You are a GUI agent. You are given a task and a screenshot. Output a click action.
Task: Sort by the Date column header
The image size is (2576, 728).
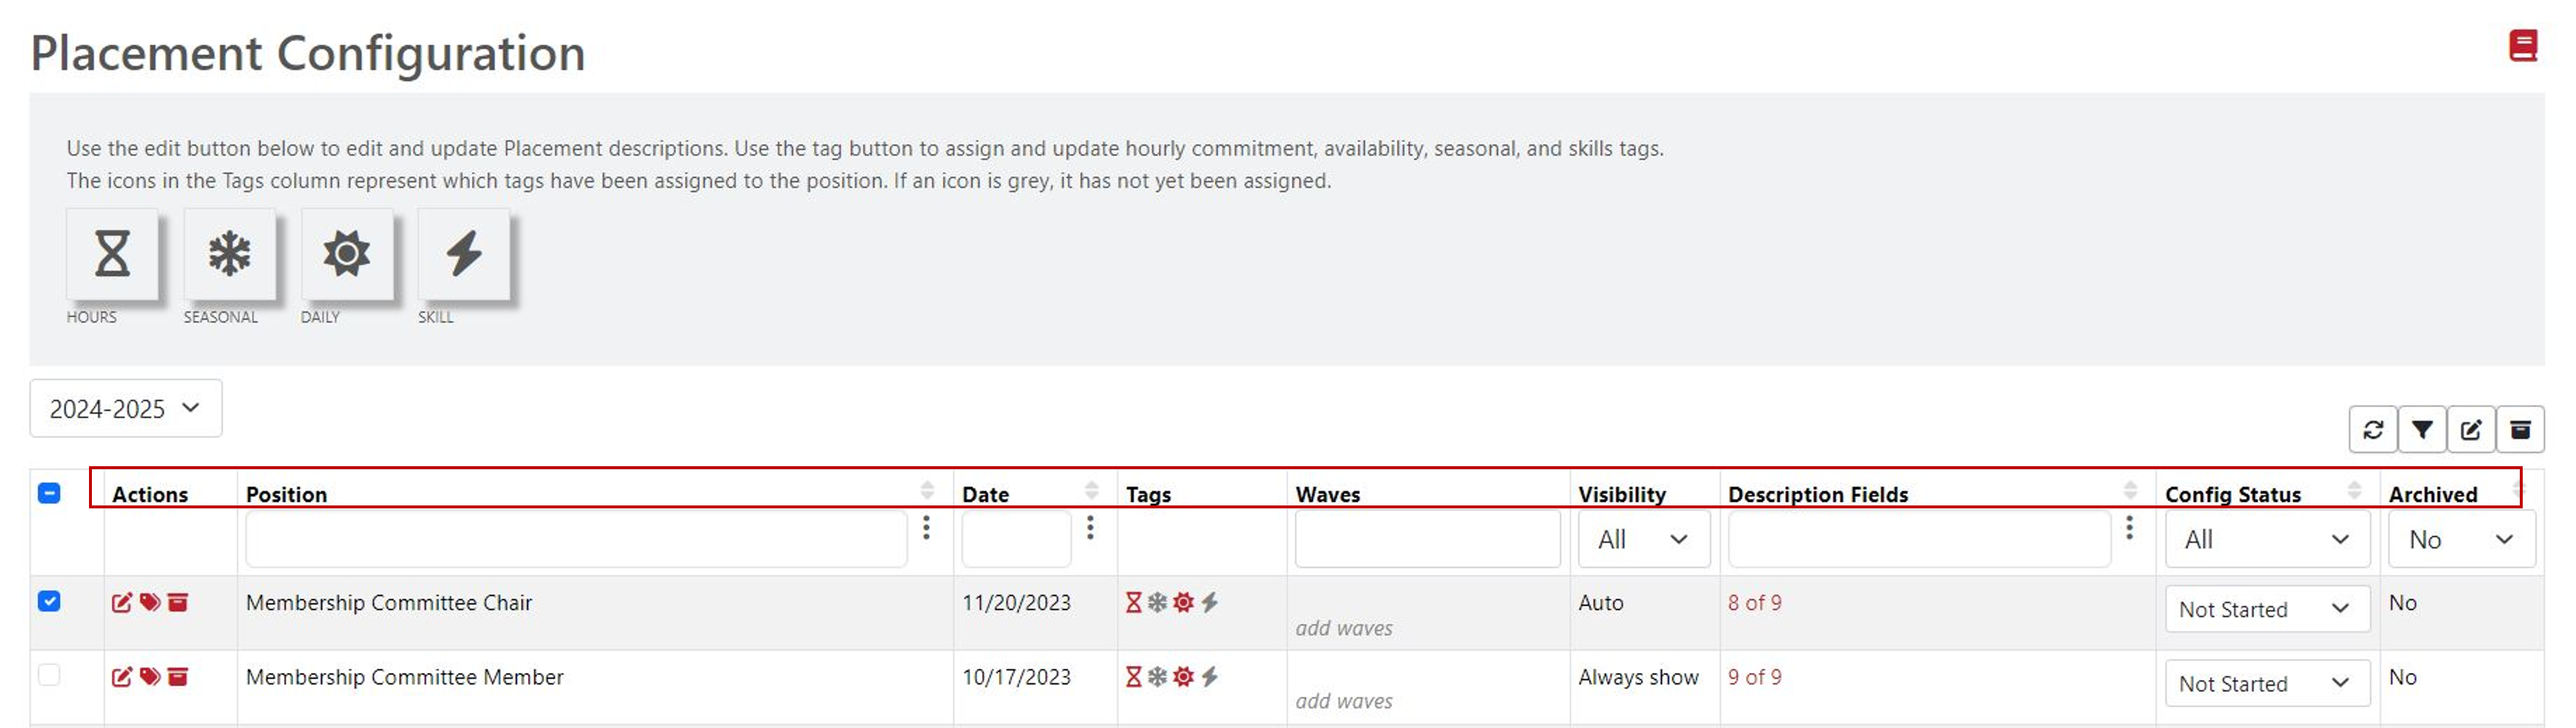[x=985, y=494]
